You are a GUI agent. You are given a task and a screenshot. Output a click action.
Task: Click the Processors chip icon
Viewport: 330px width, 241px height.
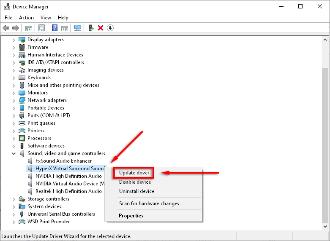point(22,138)
